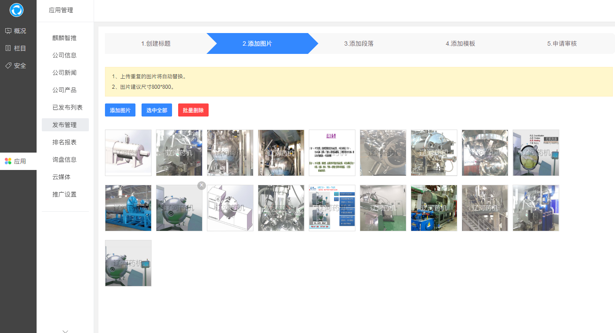Select the second-row spherical tank thumbnail with X
The height and width of the screenshot is (333, 615).
pos(179,208)
